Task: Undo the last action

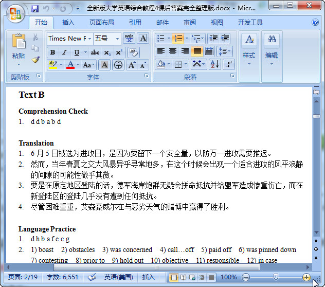Action: tap(46, 9)
